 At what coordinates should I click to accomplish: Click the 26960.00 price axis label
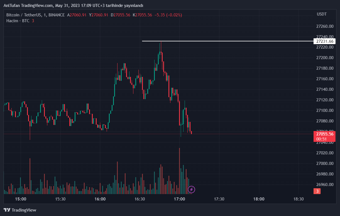pyautogui.click(x=325, y=185)
